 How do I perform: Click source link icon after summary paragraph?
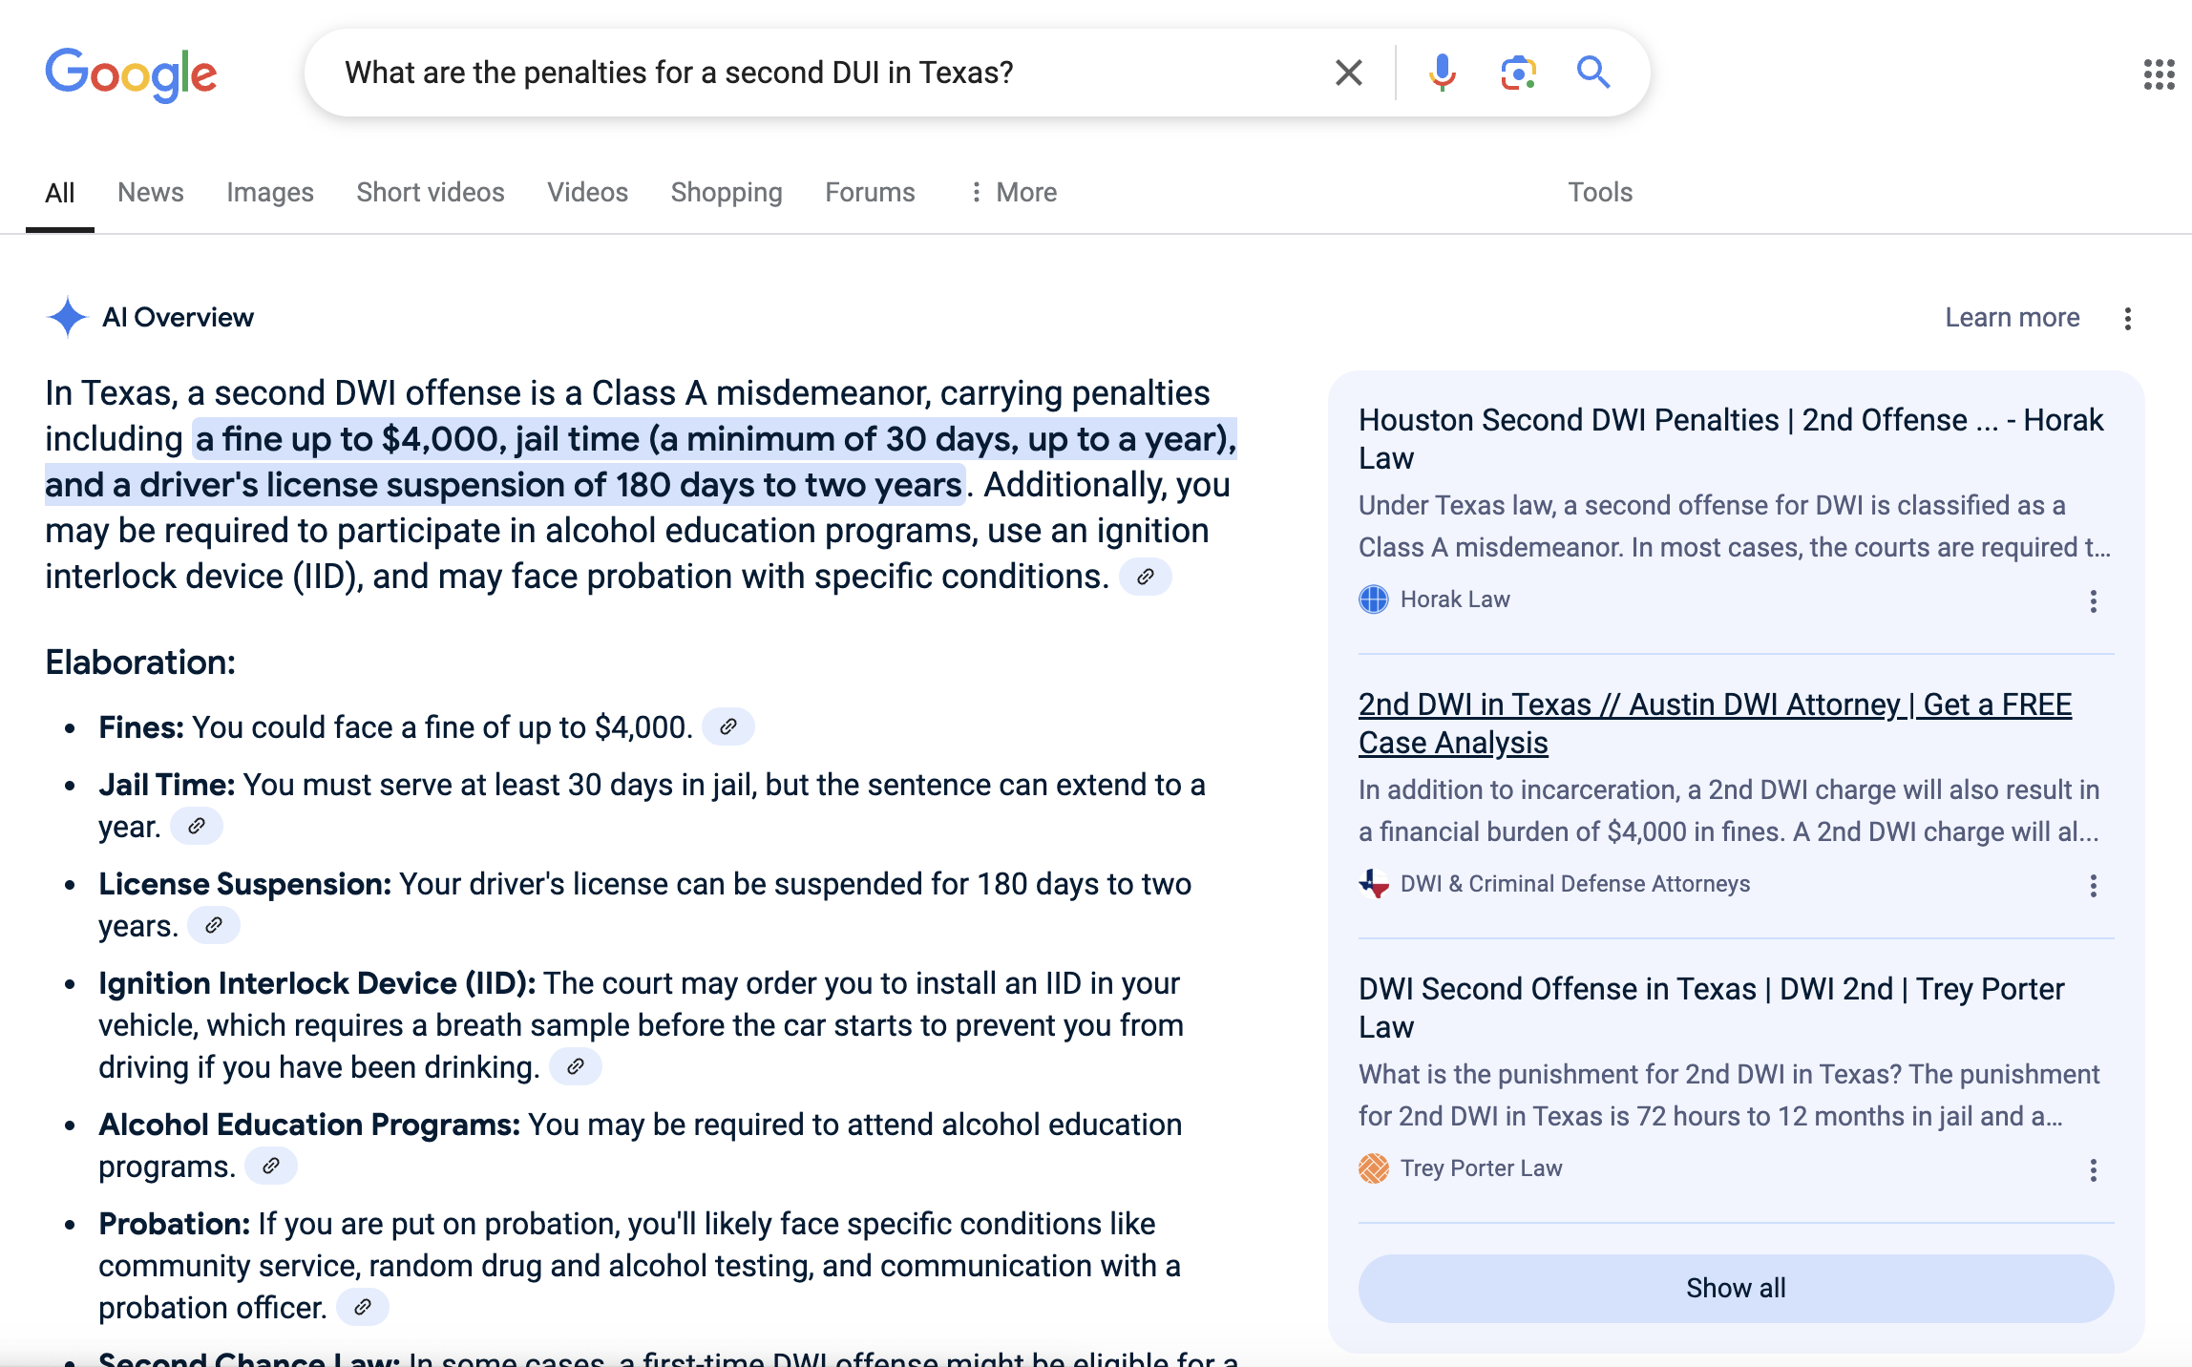[1145, 577]
